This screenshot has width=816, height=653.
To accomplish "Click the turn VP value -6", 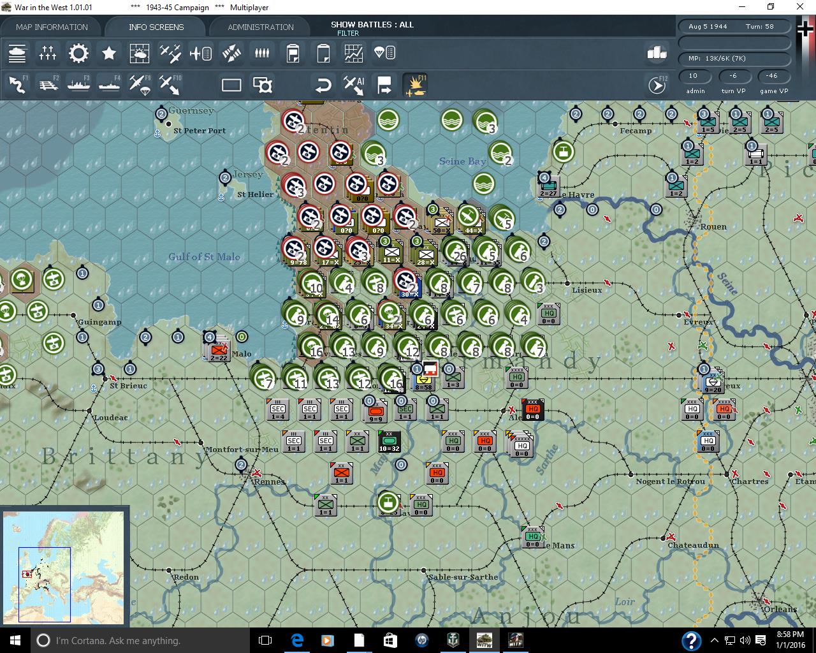I will [733, 76].
